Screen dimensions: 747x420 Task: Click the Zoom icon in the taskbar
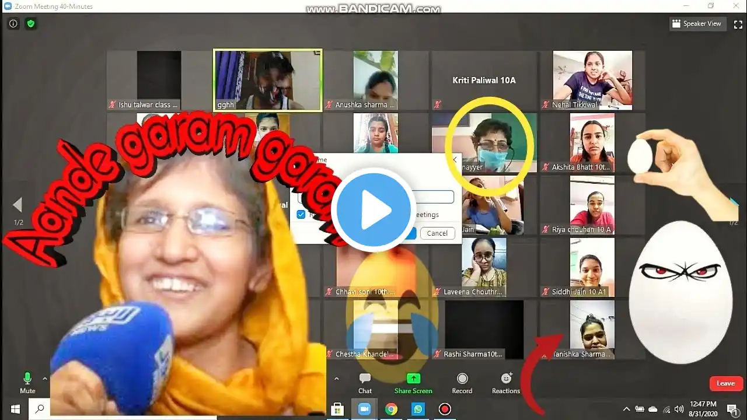(x=364, y=409)
